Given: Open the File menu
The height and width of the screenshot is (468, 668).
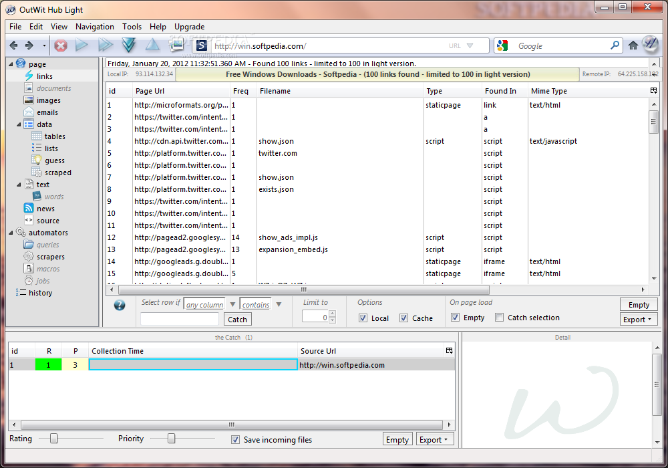Looking at the screenshot, I should coord(15,27).
